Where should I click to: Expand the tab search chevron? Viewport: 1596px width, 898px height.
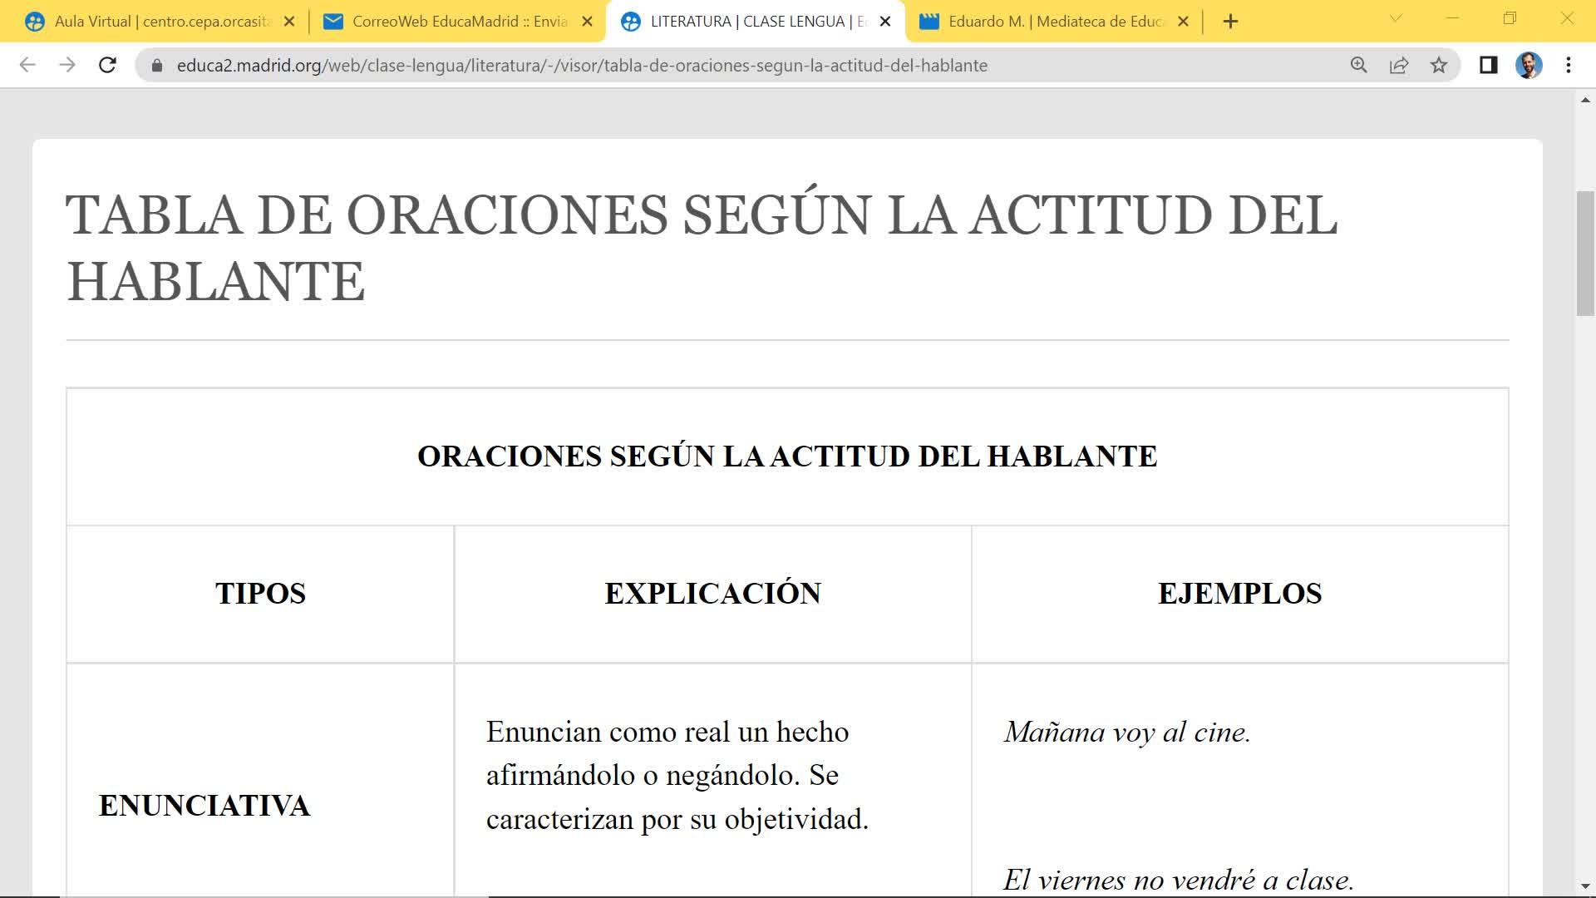point(1396,18)
